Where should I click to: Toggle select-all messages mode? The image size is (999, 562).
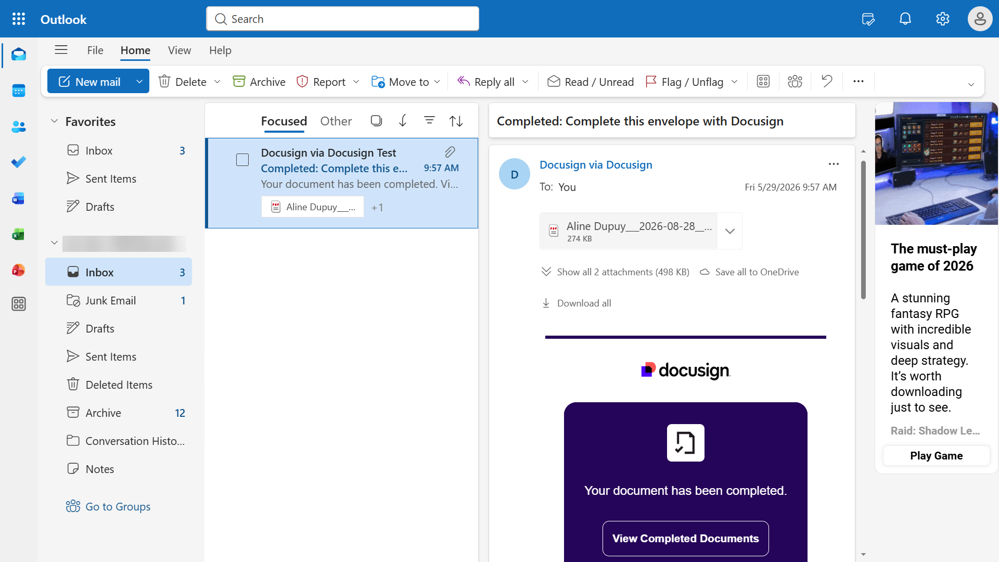coord(376,121)
